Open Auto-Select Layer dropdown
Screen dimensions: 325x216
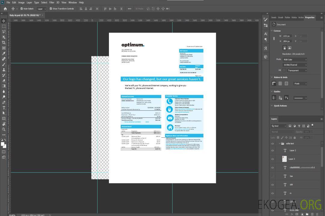(42, 9)
